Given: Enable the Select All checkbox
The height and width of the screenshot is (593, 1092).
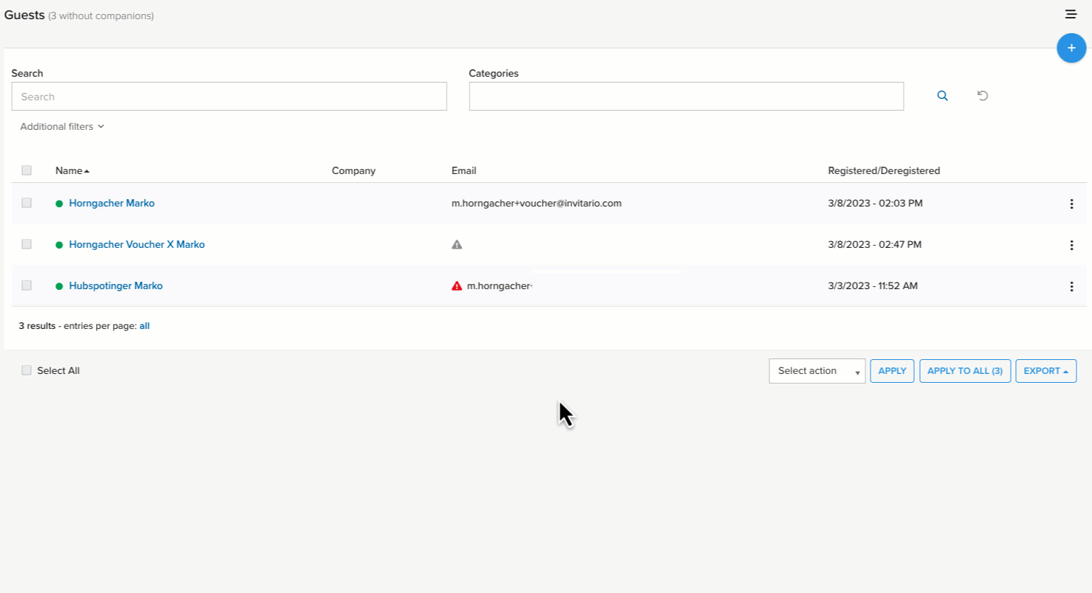Looking at the screenshot, I should tap(27, 370).
